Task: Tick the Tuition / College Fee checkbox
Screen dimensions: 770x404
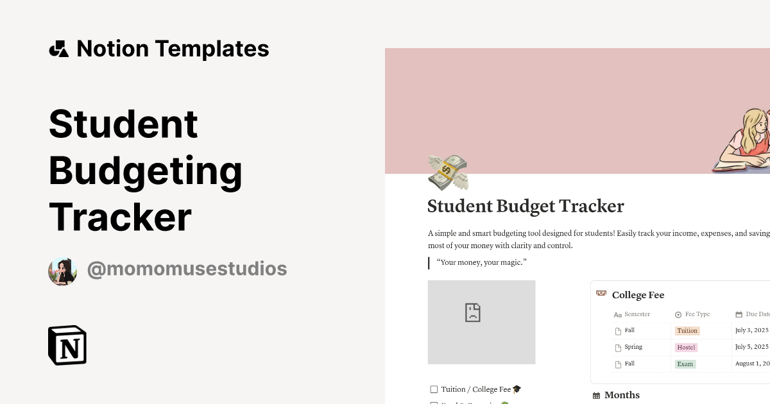Action: point(433,389)
